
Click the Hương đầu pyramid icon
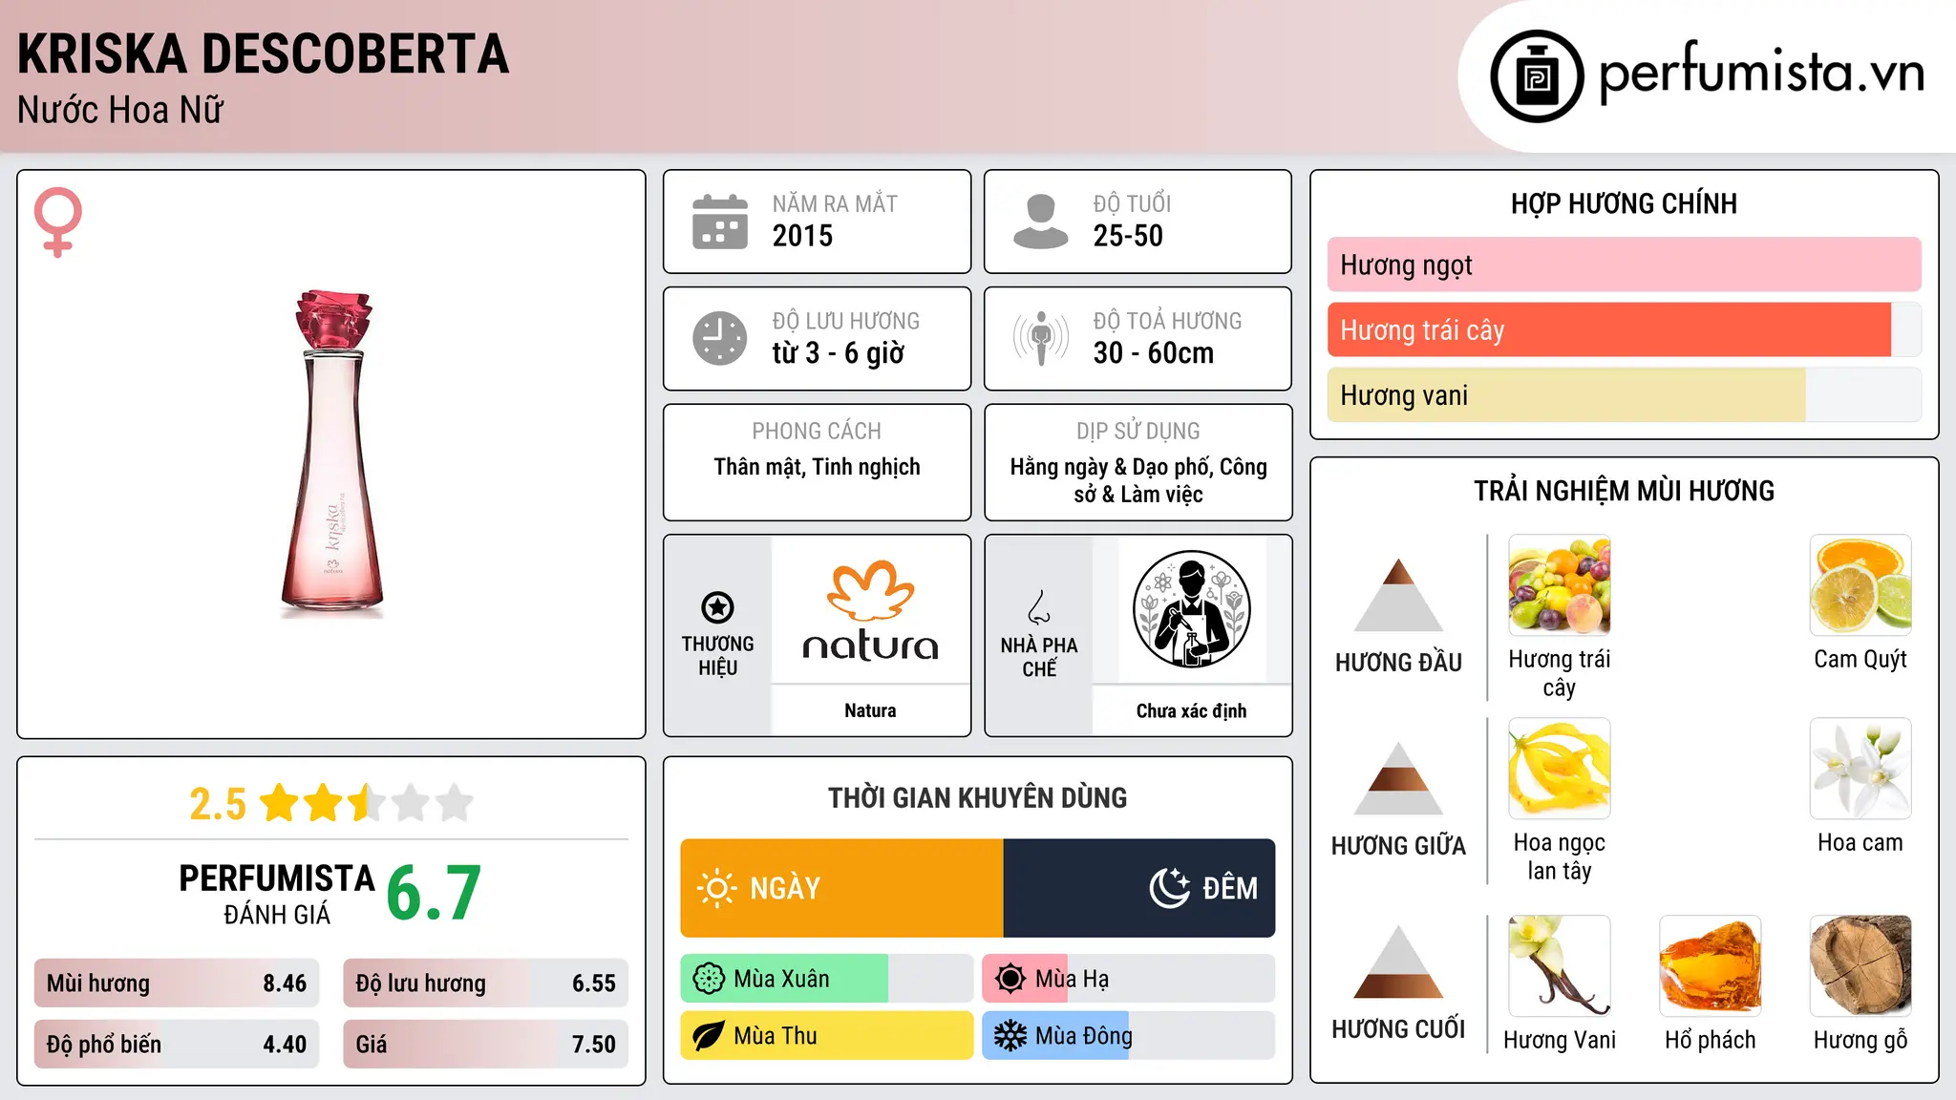1398,595
